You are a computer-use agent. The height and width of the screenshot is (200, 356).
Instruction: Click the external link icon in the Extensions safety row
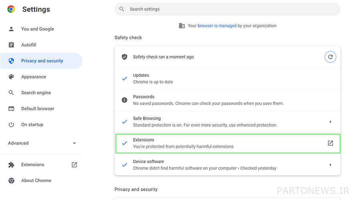[330, 143]
